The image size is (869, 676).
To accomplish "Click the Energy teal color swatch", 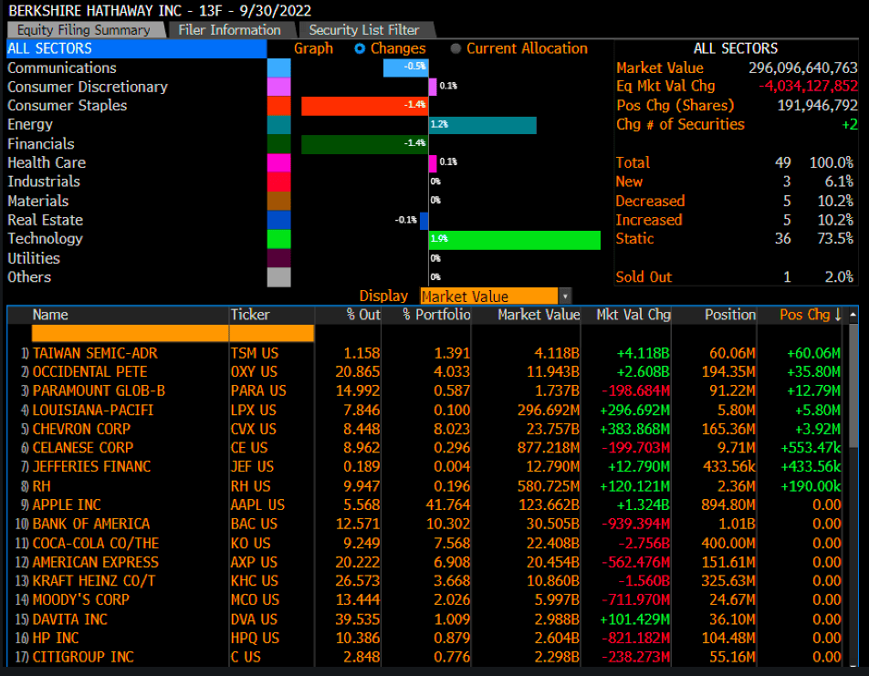I will [278, 125].
